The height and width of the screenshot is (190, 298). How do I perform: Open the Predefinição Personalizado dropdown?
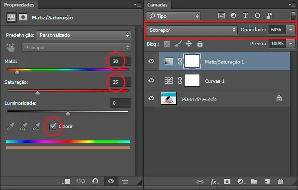point(84,35)
